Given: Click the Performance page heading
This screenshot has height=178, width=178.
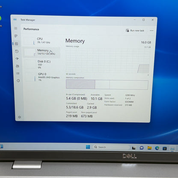Looking at the screenshot, I should [x=31, y=29].
